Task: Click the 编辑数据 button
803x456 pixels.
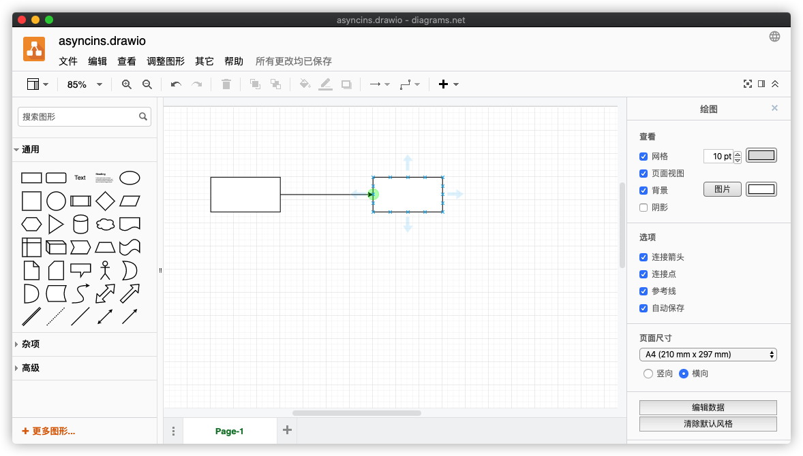Action: pos(708,408)
